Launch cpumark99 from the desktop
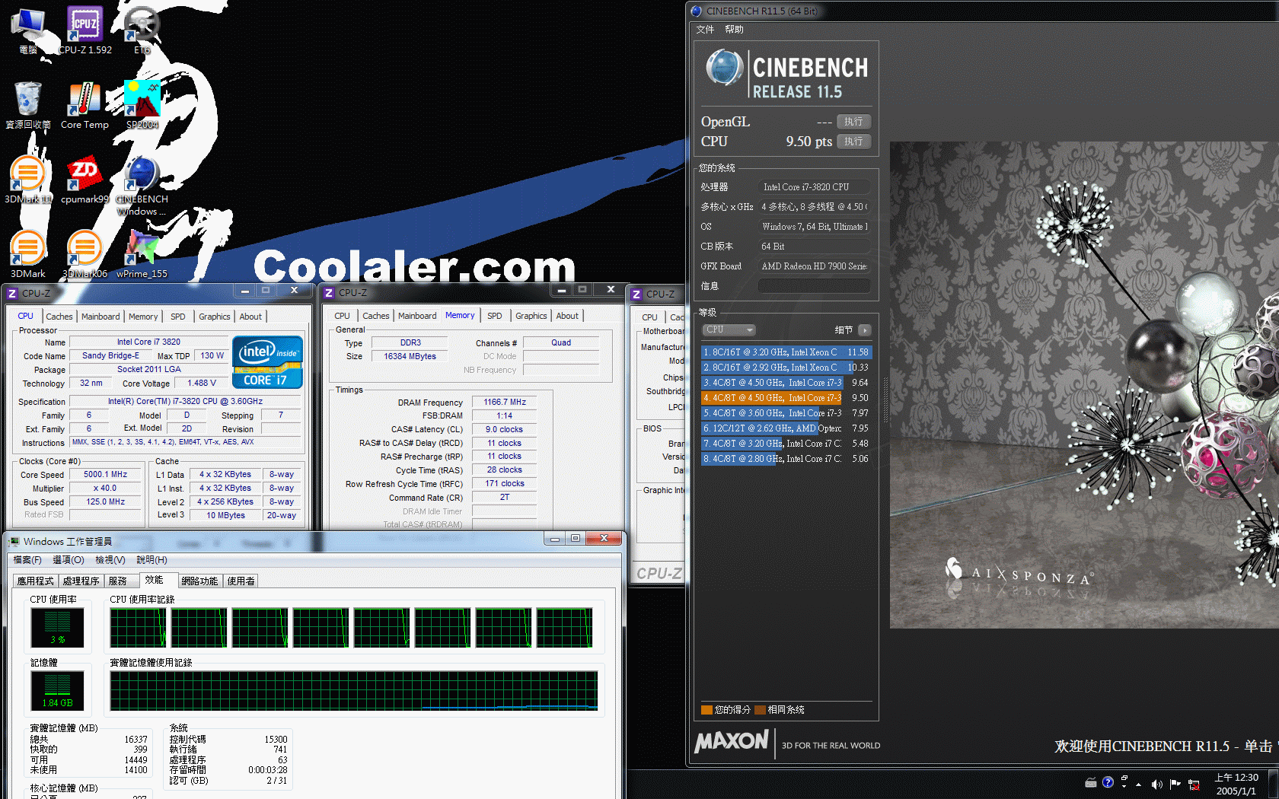The image size is (1279, 799). point(85,180)
